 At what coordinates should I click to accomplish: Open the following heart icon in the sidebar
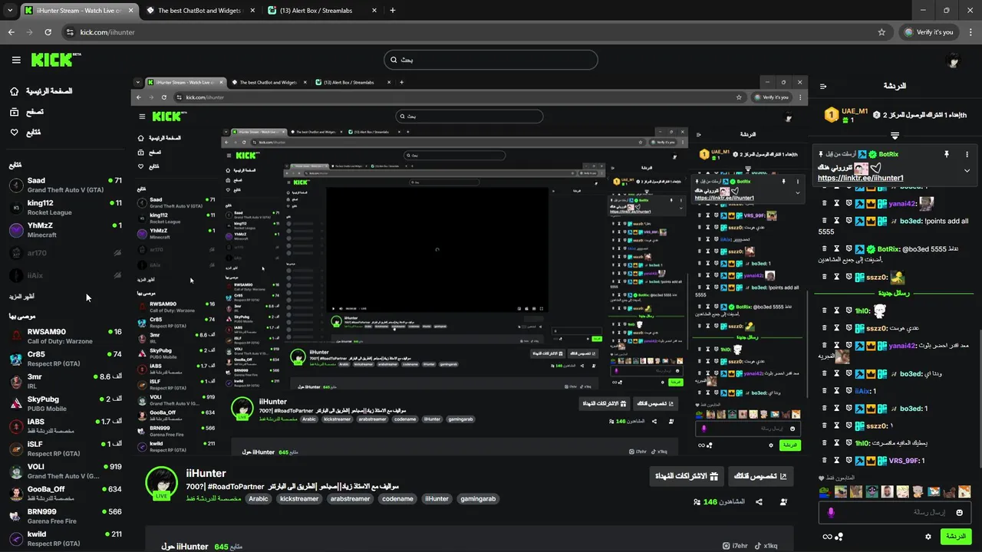click(15, 133)
